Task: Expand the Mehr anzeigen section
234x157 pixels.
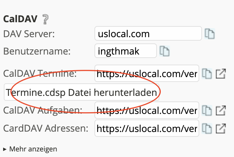Action: [30, 149]
